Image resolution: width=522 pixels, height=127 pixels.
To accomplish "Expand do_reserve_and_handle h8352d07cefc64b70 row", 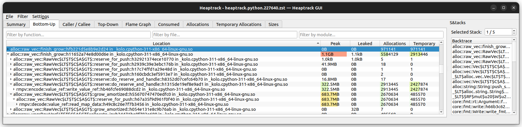I will point(11,79).
